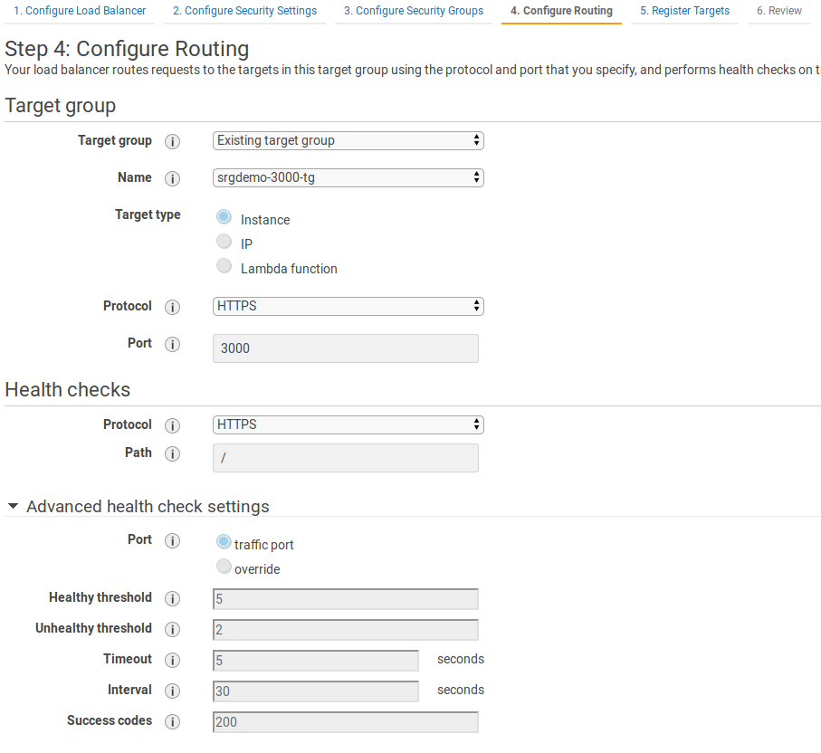
Task: Open the srgdemo-3000-tg name dropdown
Action: (x=348, y=177)
